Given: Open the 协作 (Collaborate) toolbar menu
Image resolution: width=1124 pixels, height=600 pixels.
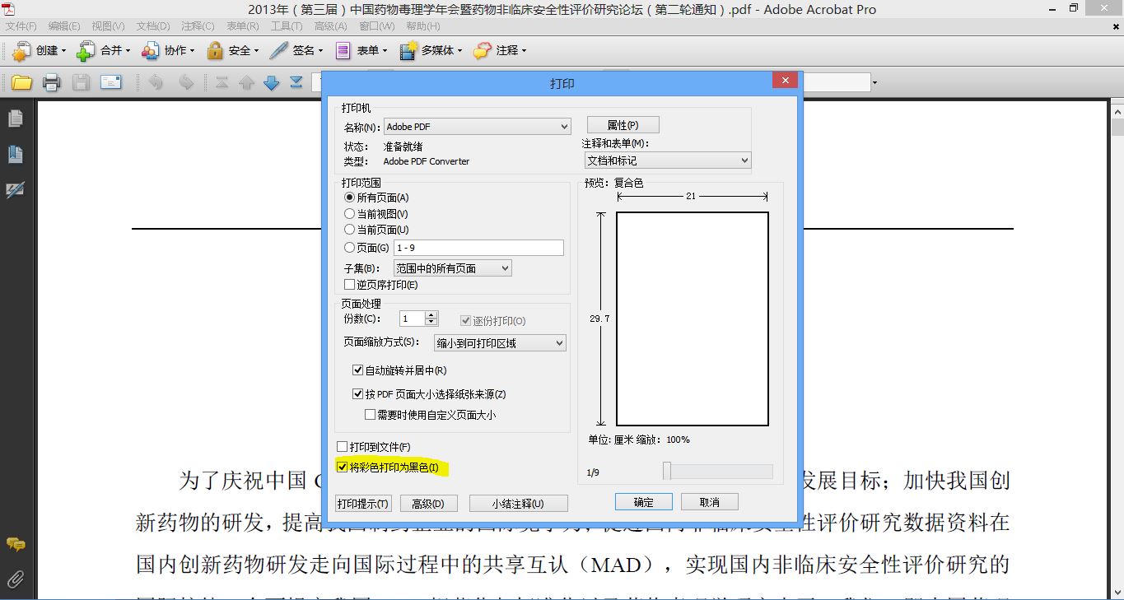Looking at the screenshot, I should click(168, 51).
